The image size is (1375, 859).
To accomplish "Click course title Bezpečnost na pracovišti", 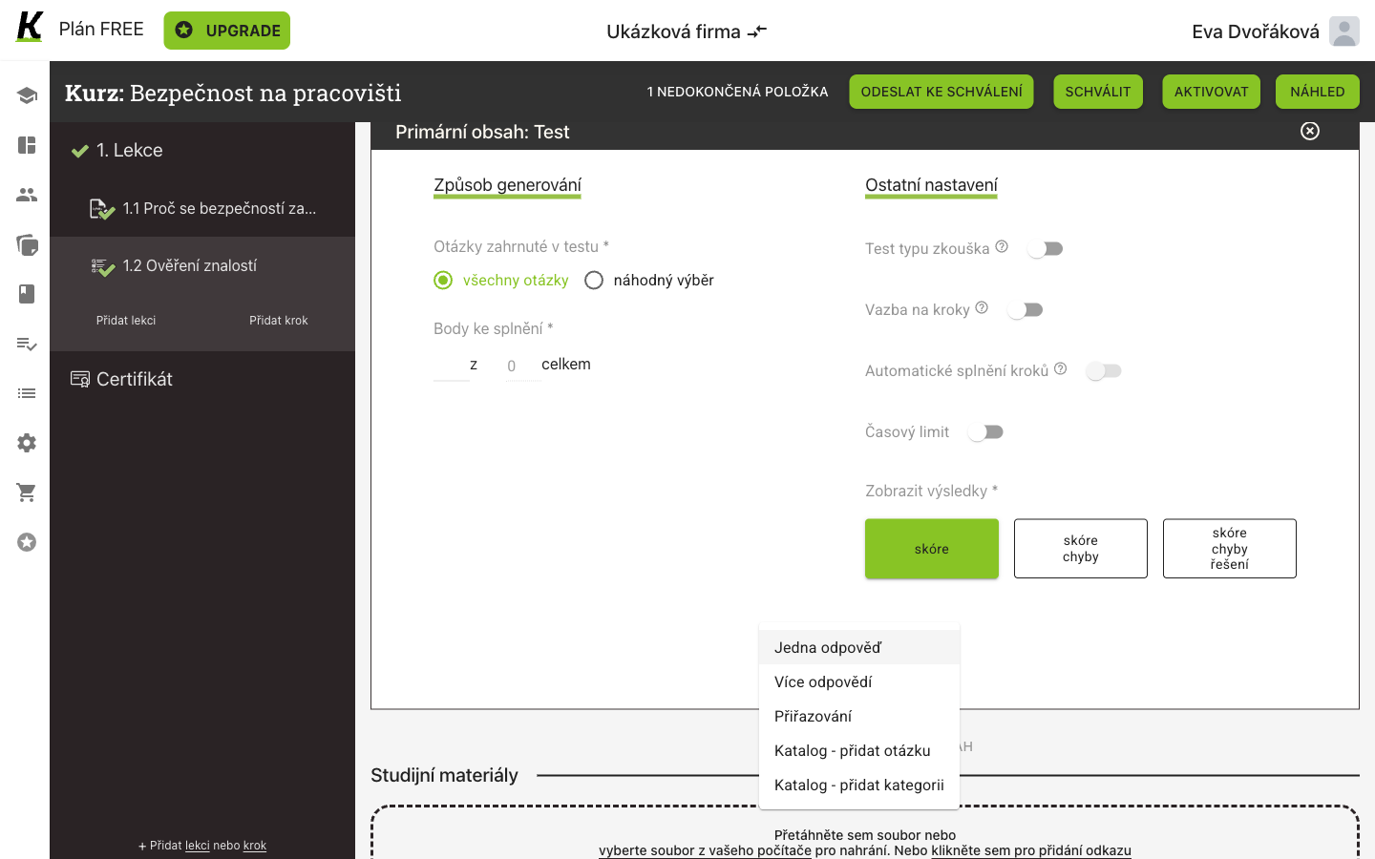I will click(265, 93).
